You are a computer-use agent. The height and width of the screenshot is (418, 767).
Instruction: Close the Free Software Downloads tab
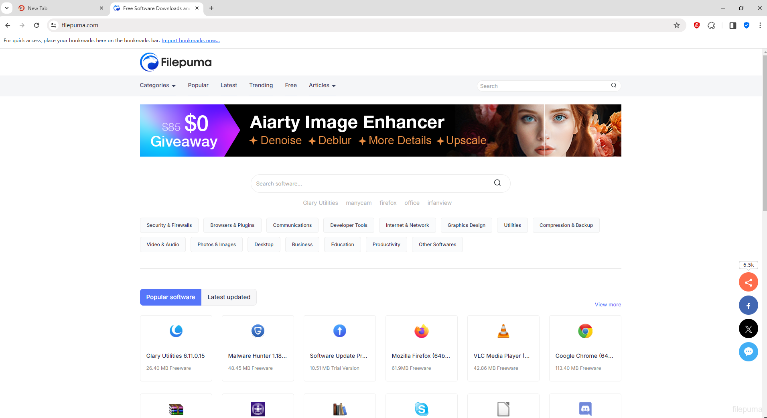pyautogui.click(x=197, y=8)
